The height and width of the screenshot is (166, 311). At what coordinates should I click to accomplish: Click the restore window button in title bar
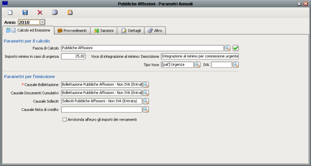click(x=300, y=3)
